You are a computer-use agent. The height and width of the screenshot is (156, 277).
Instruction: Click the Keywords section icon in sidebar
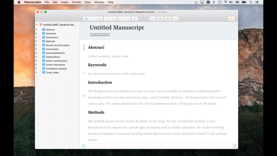pyautogui.click(x=43, y=33)
